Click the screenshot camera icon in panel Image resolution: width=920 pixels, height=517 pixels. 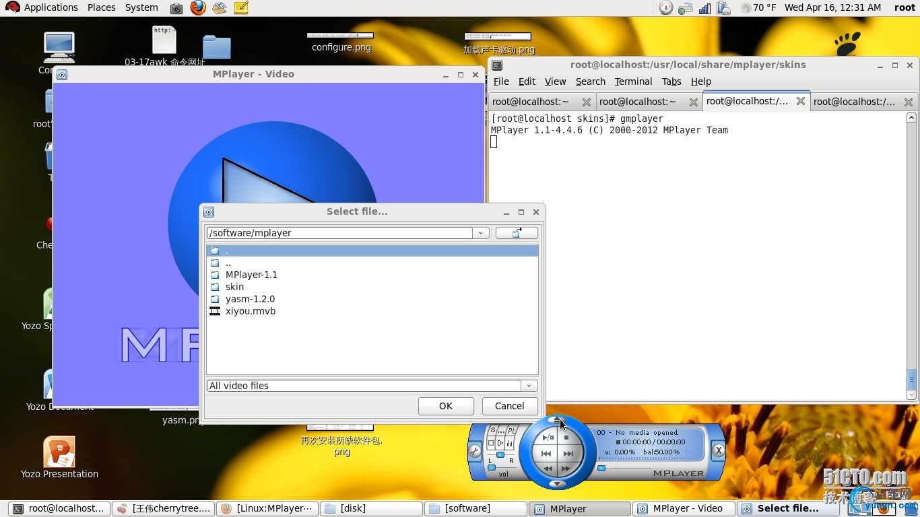click(176, 8)
